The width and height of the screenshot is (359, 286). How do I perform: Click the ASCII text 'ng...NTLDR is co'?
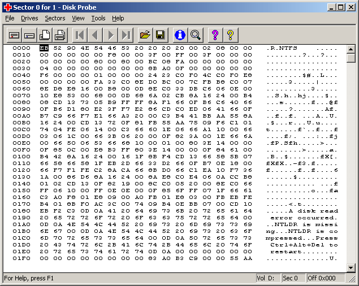point(302,231)
